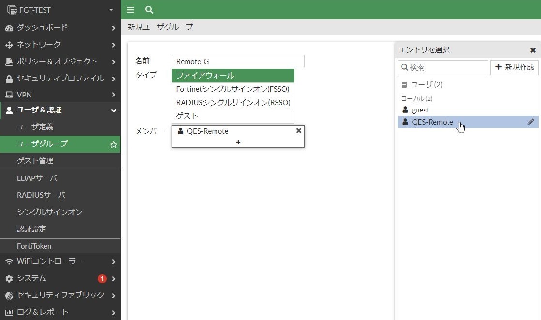
Task: Collapse the ユーザ (2) group
Action: tap(404, 85)
